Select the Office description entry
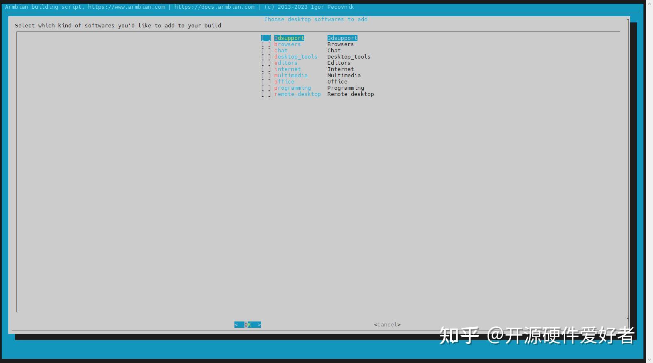This screenshot has width=653, height=363. click(x=338, y=82)
